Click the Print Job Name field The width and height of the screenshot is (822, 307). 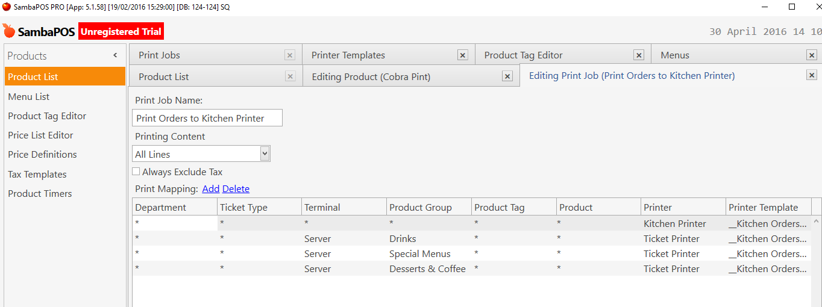pyautogui.click(x=207, y=119)
